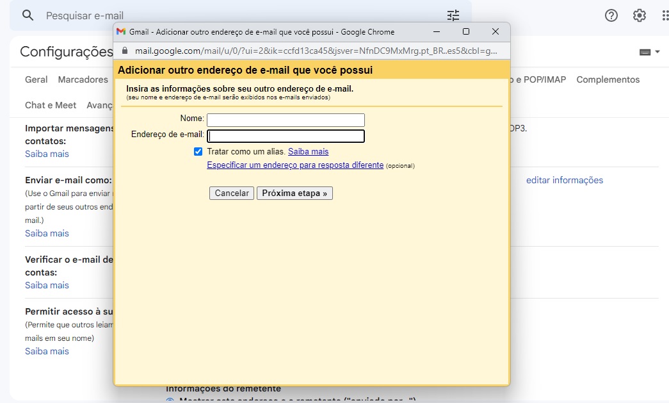669x403 pixels.
Task: Click editar informações link
Action: point(565,180)
